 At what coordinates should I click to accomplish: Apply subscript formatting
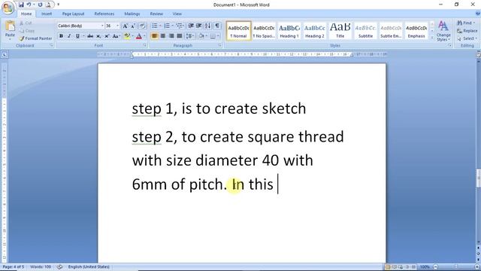(x=98, y=36)
